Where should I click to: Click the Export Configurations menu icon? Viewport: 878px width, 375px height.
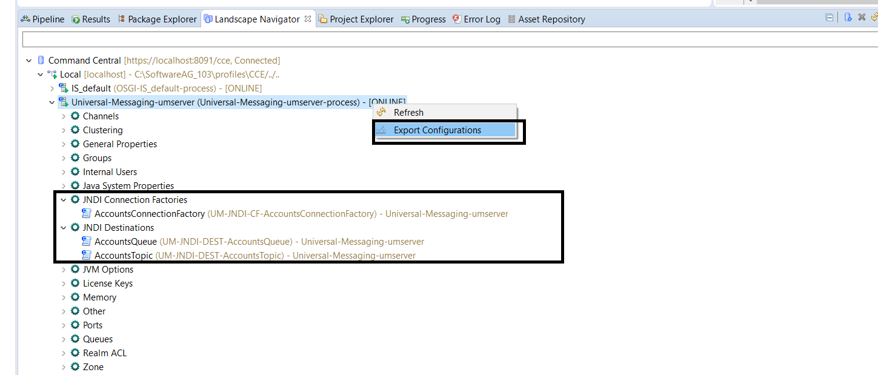[381, 130]
